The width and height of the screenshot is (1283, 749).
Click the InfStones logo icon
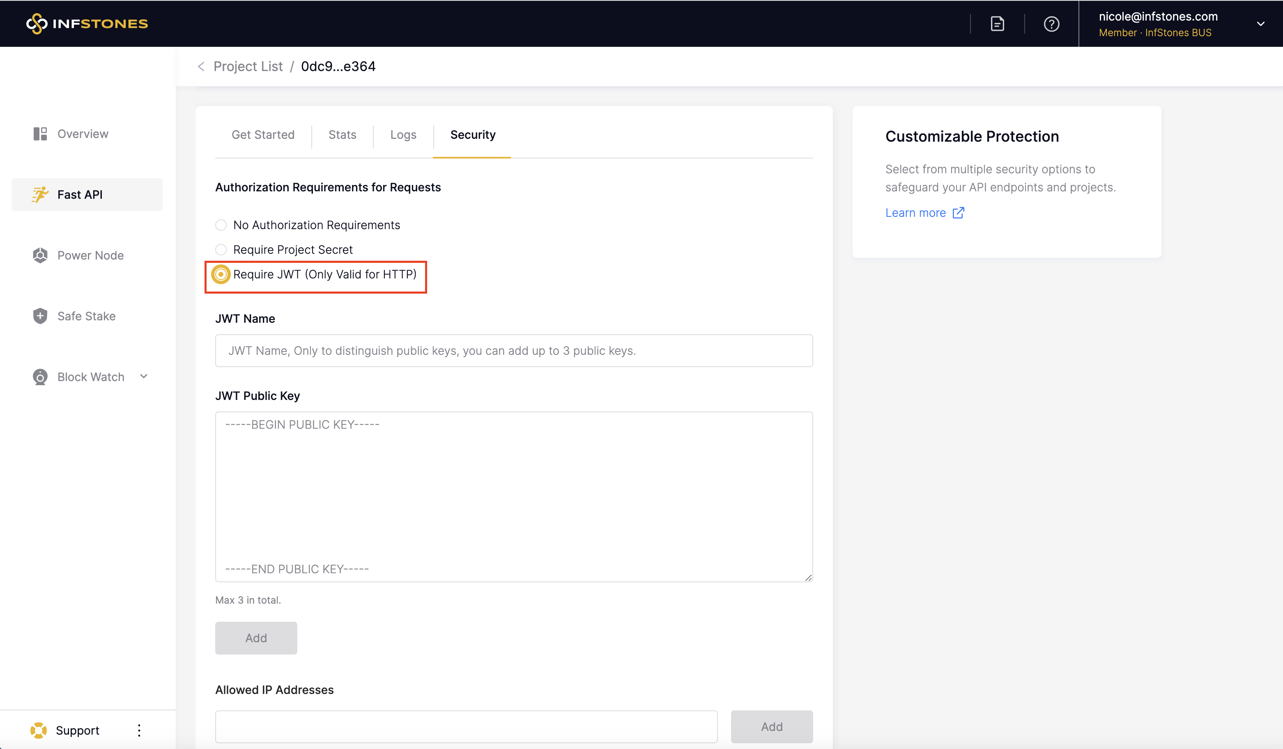(x=37, y=23)
